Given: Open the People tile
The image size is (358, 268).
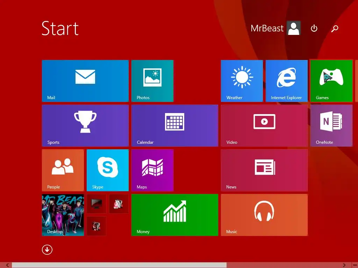Looking at the screenshot, I should [x=63, y=170].
